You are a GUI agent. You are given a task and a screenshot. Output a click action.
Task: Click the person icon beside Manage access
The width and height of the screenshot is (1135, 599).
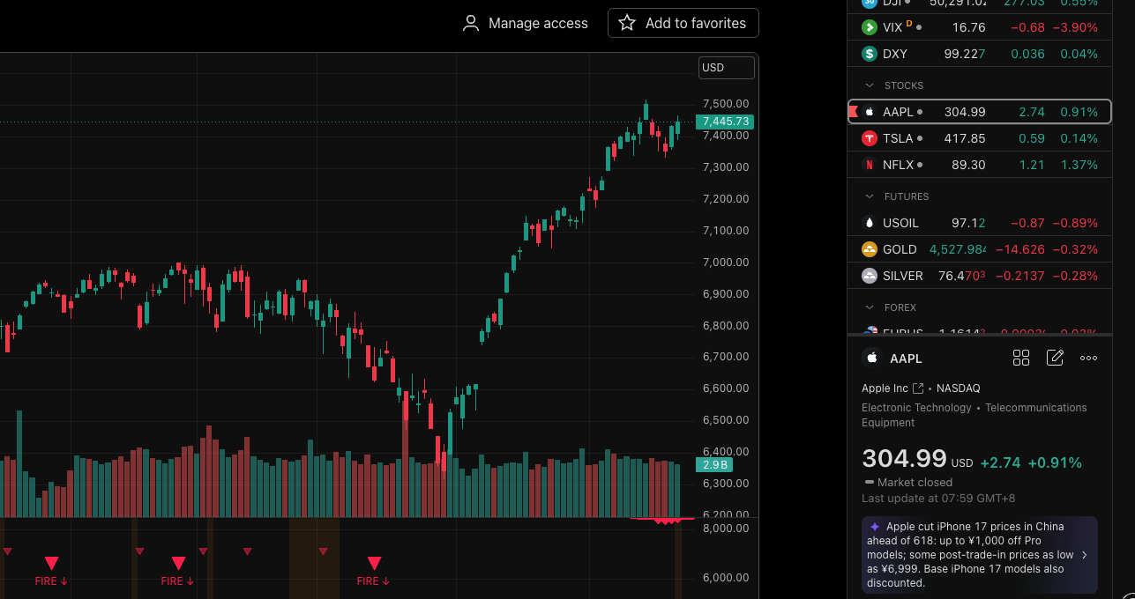click(471, 23)
